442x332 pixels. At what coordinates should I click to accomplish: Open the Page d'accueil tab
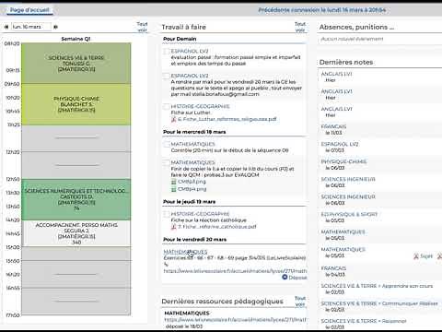[29, 10]
